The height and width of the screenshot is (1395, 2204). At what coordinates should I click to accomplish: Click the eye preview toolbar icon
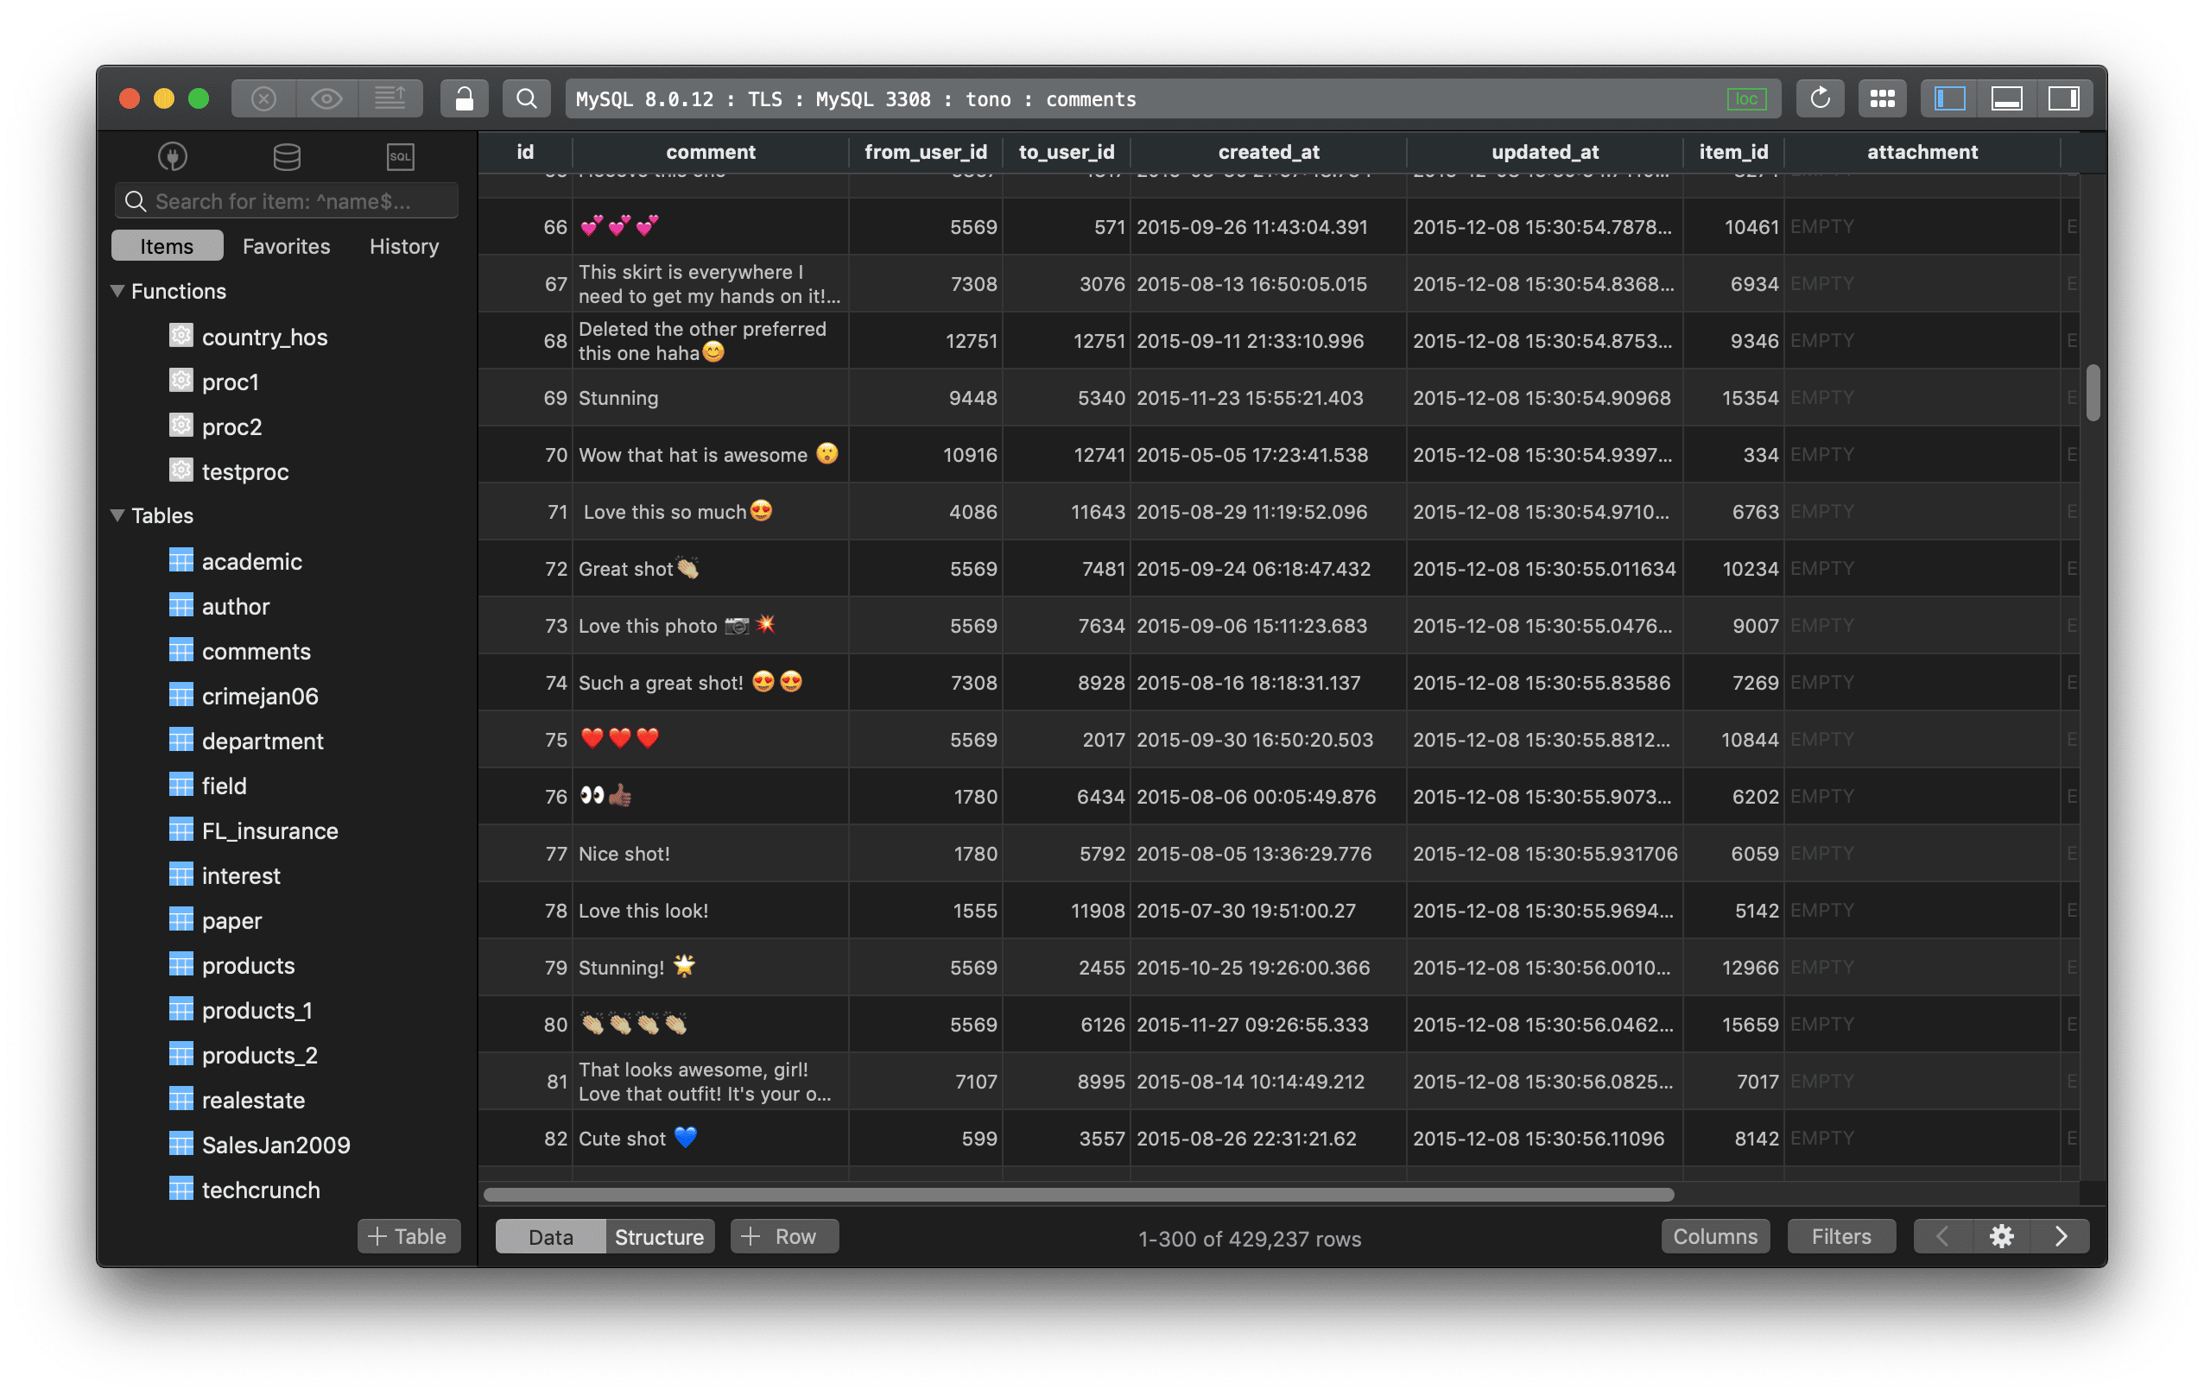point(326,98)
